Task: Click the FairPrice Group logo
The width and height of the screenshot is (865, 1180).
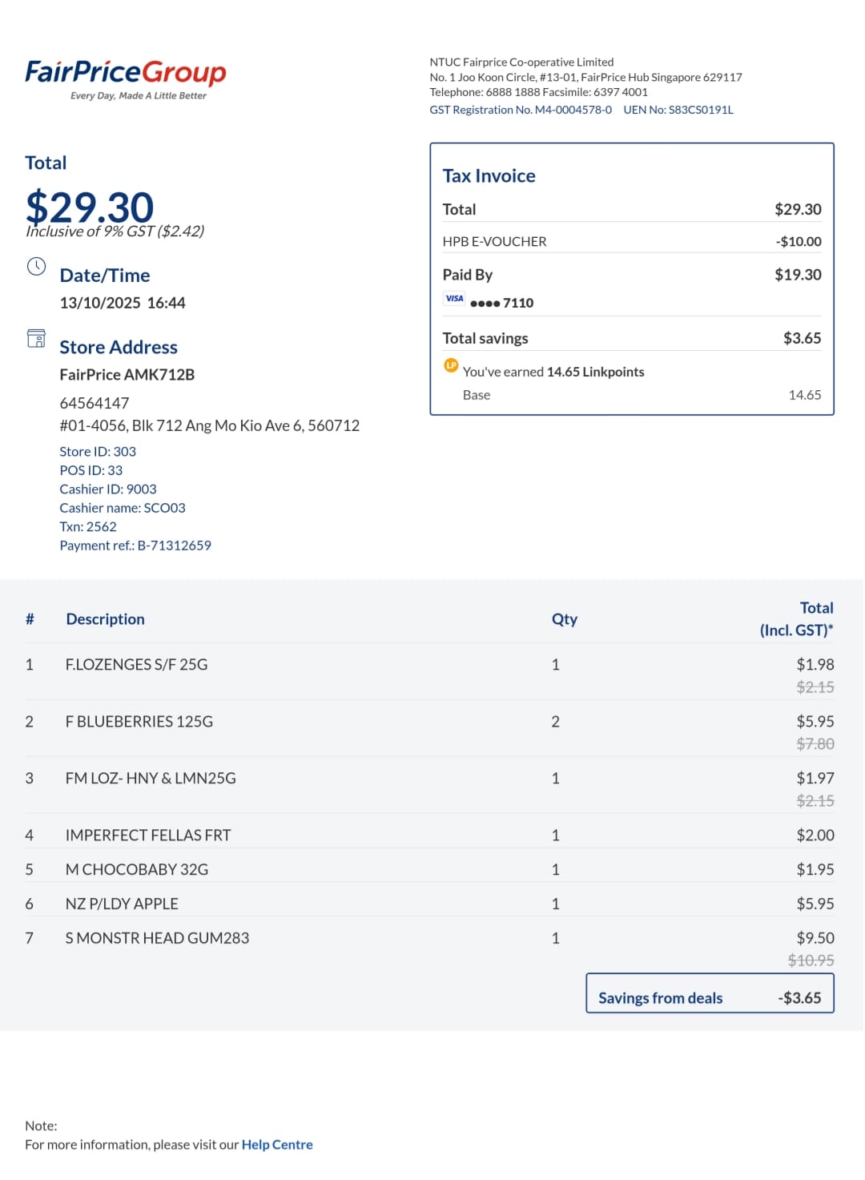Action: [126, 79]
